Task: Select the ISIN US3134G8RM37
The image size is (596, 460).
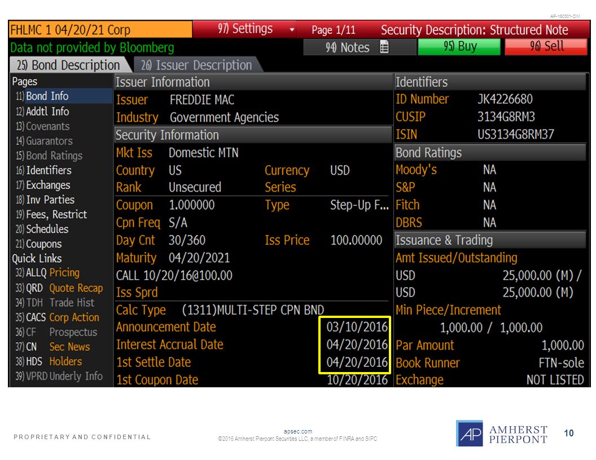Action: (x=515, y=134)
